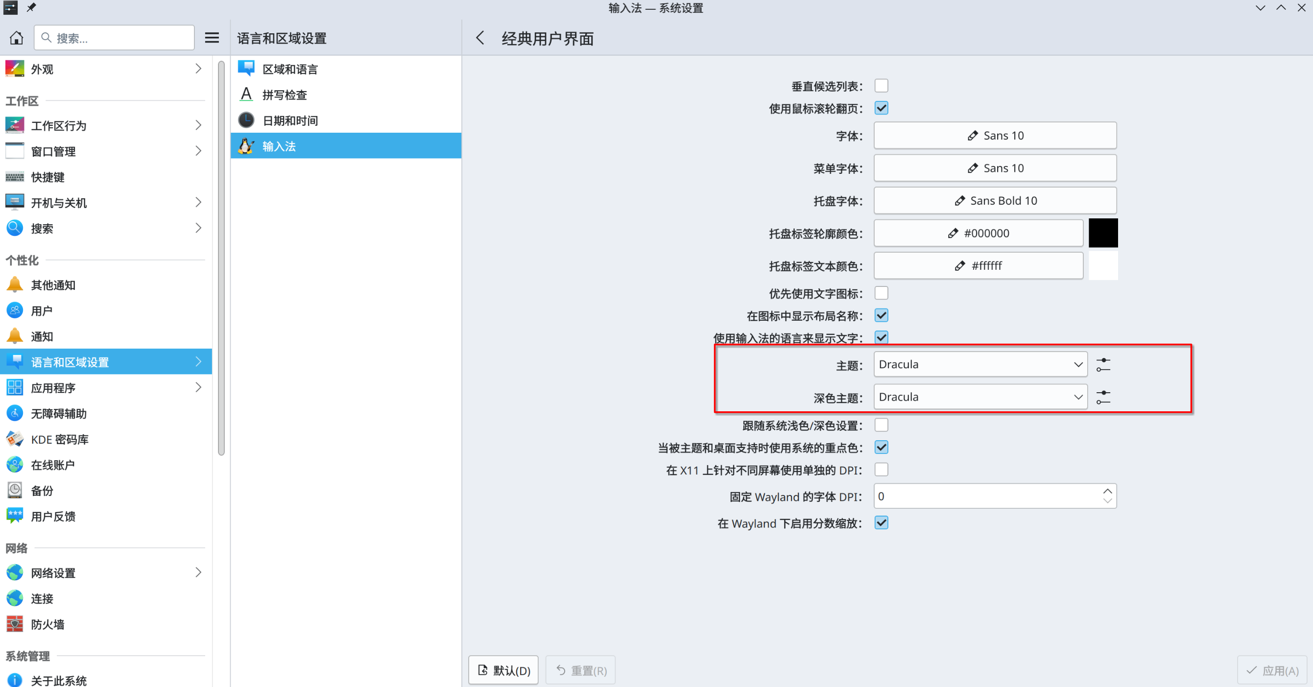
Task: Click the 外观 color icon
Action: coord(15,69)
